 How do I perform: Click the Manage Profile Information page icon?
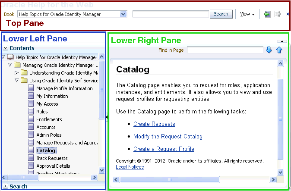point(31,88)
